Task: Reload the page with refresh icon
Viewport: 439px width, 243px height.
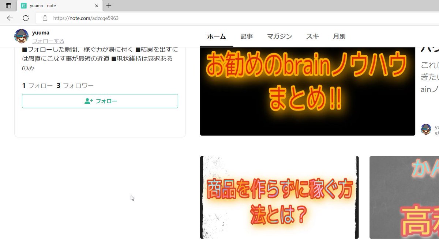Action: tap(26, 18)
